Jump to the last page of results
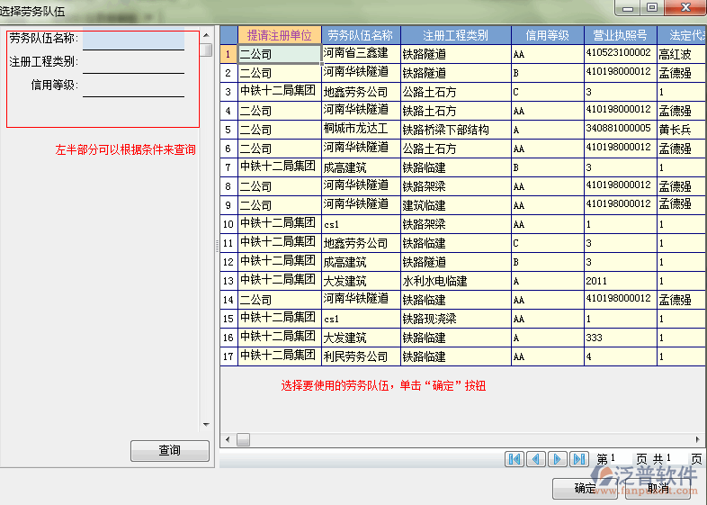The height and width of the screenshot is (505, 707). pos(580,459)
